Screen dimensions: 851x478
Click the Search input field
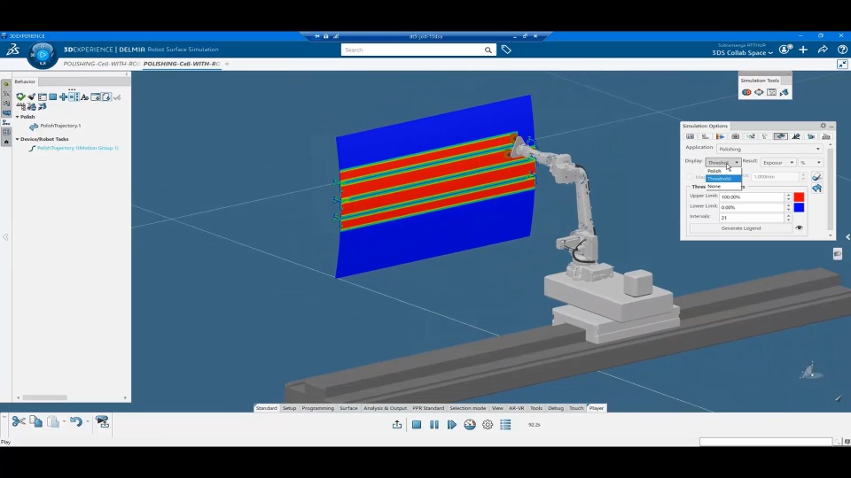pos(412,50)
